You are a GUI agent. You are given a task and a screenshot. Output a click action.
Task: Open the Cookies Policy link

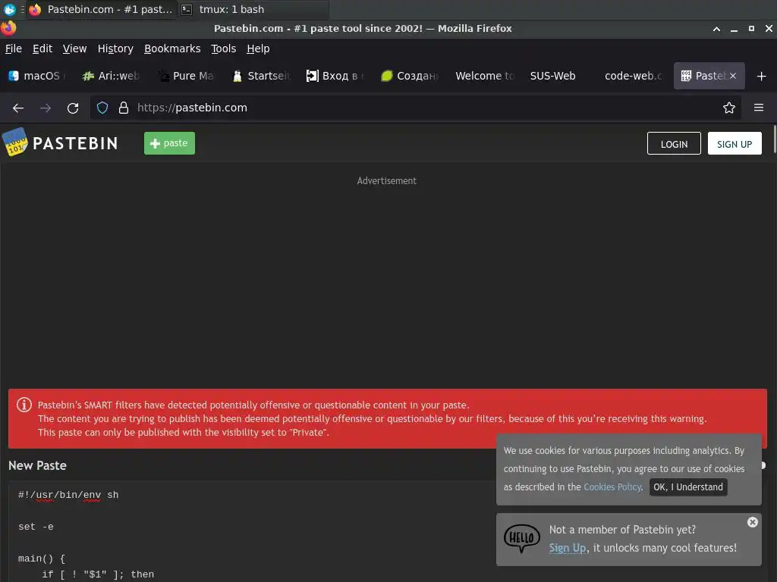(612, 487)
